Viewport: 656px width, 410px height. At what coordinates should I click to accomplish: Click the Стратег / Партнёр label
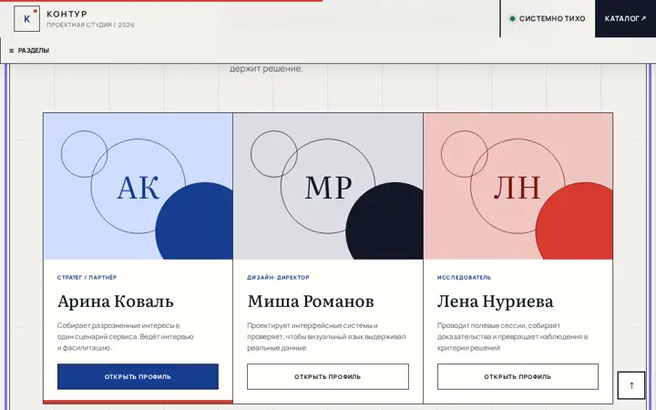87,277
